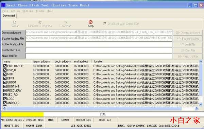Image resolution: width=204 pixels, height=129 pixels.
Task: Click the Auth File browse button
Action: tap(188, 45)
